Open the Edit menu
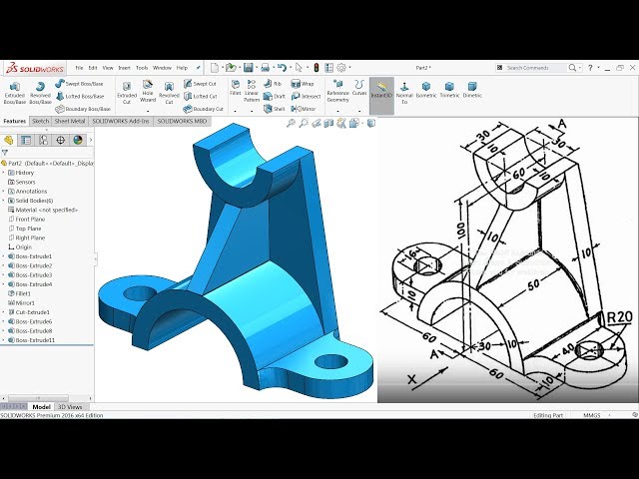This screenshot has width=639, height=479. click(93, 68)
